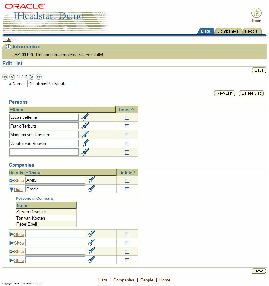This screenshot has height=286, width=269.
Task: Open lookup flashlight in first empty company row
Action: click(x=91, y=233)
